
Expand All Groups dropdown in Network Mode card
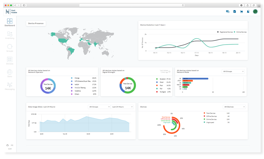(x=233, y=71)
